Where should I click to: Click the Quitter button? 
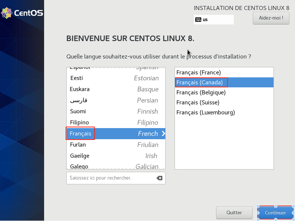[234, 213]
